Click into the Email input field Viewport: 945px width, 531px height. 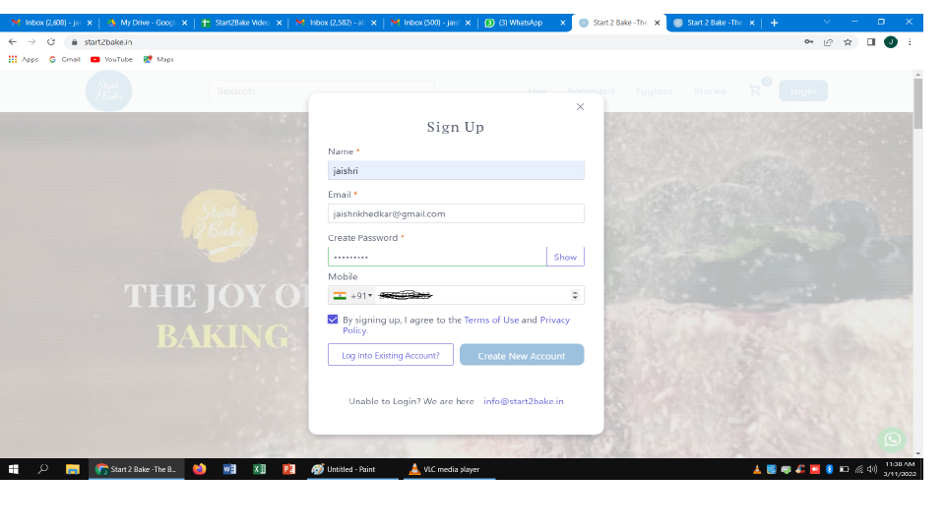tap(456, 213)
